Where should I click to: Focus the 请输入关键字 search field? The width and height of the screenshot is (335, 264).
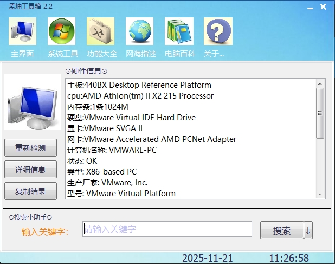click(x=167, y=229)
